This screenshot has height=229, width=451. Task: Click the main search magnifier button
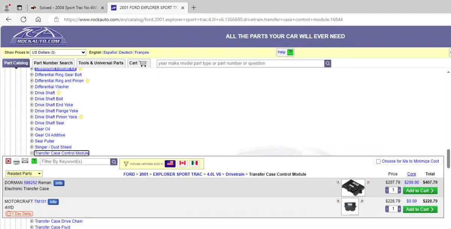point(328,63)
